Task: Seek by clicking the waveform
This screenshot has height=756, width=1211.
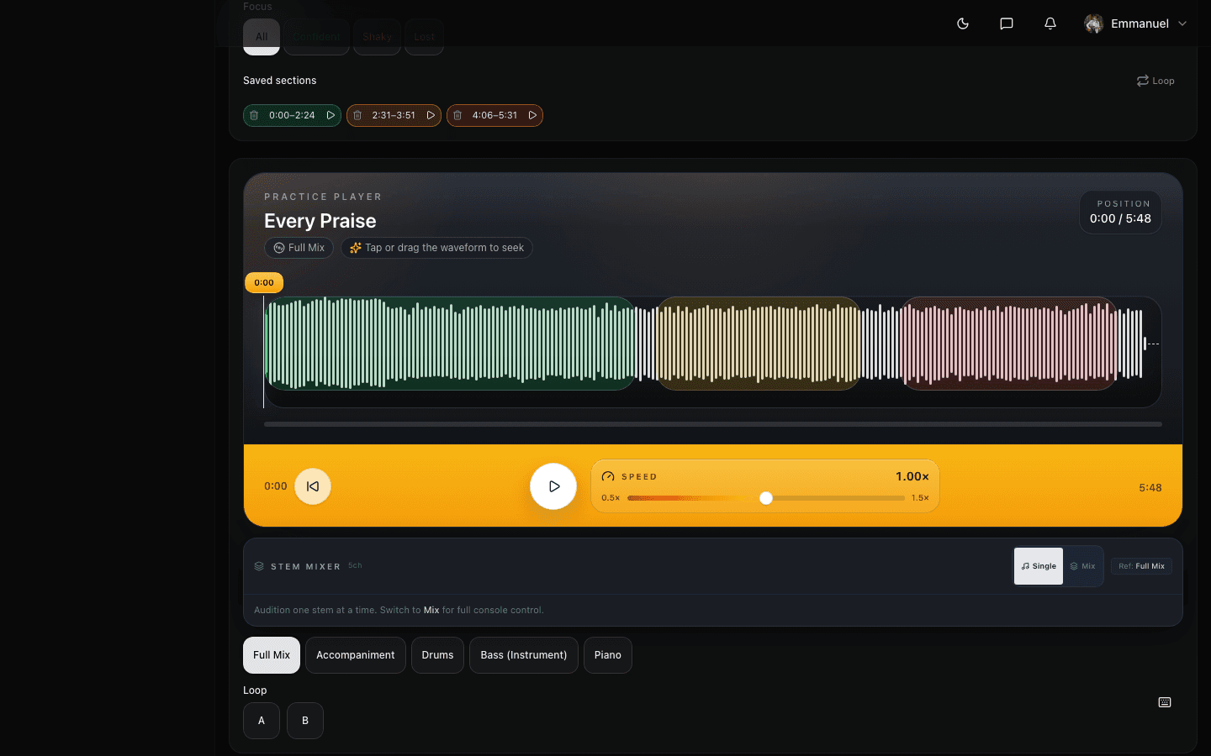Action: 713,344
